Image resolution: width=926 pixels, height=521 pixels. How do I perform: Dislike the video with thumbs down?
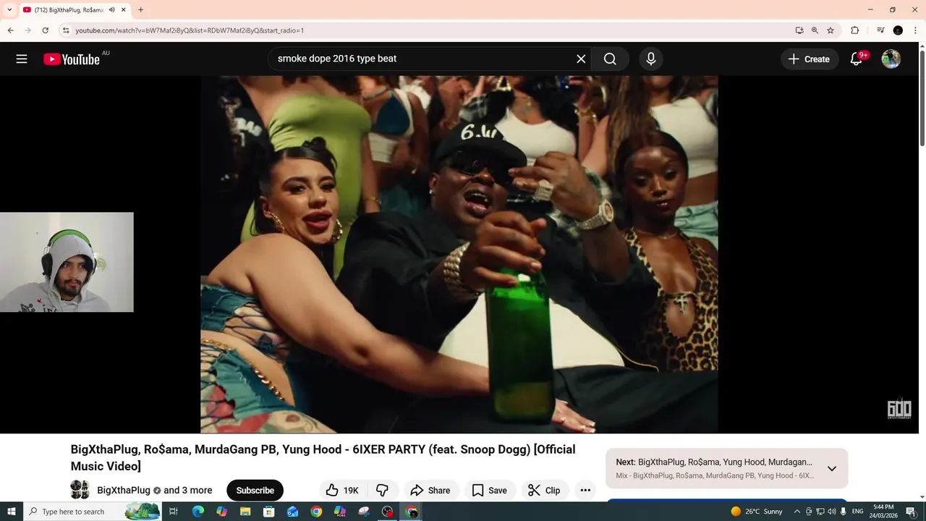point(382,490)
